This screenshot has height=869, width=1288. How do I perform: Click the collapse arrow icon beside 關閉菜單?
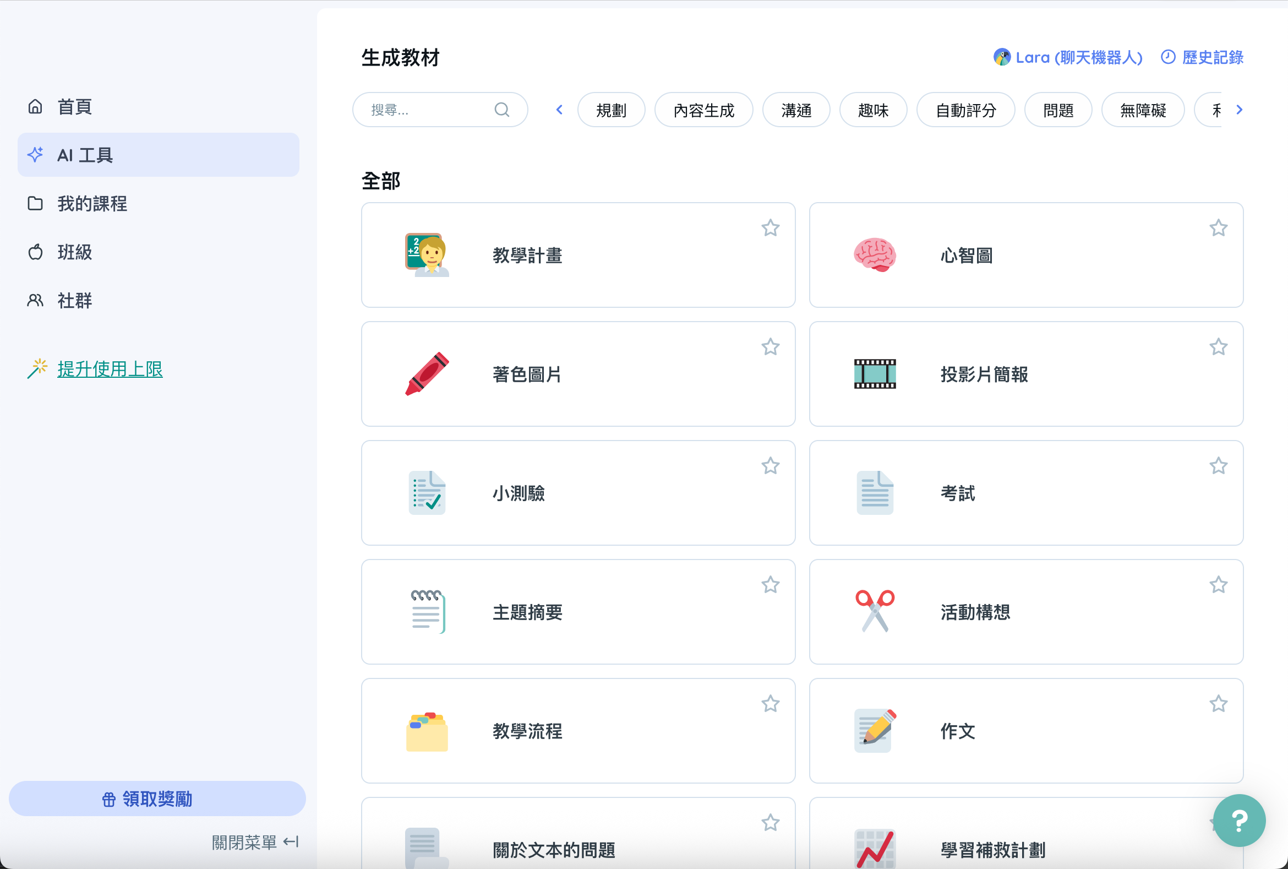coord(291,842)
